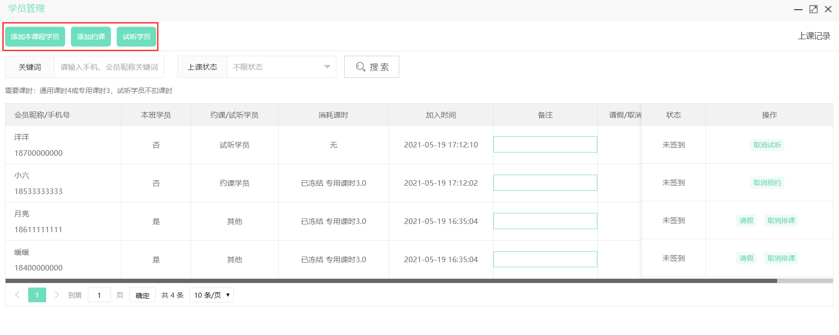Focus the keyword search input field
The image size is (839, 335).
[x=109, y=67]
